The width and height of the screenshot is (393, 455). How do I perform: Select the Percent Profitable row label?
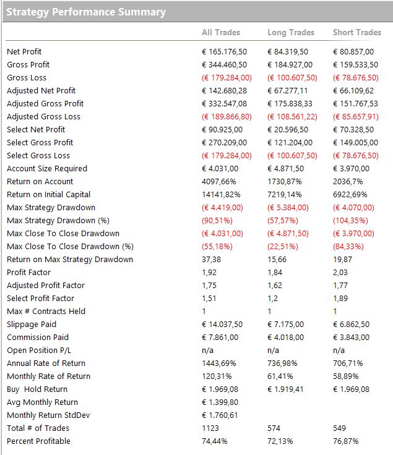click(38, 441)
